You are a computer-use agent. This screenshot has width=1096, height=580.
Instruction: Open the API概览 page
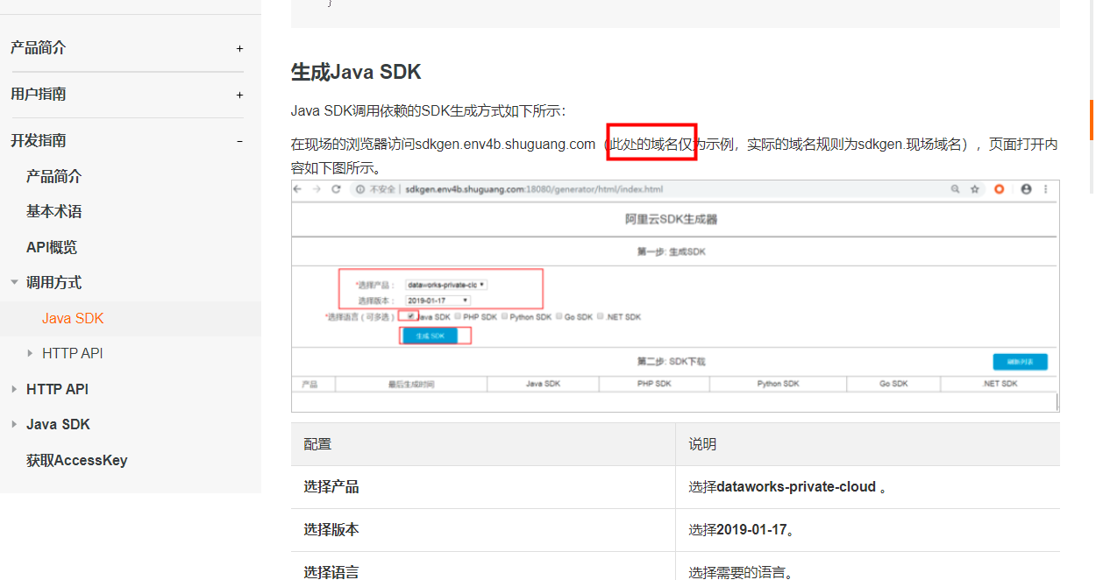pyautogui.click(x=52, y=247)
